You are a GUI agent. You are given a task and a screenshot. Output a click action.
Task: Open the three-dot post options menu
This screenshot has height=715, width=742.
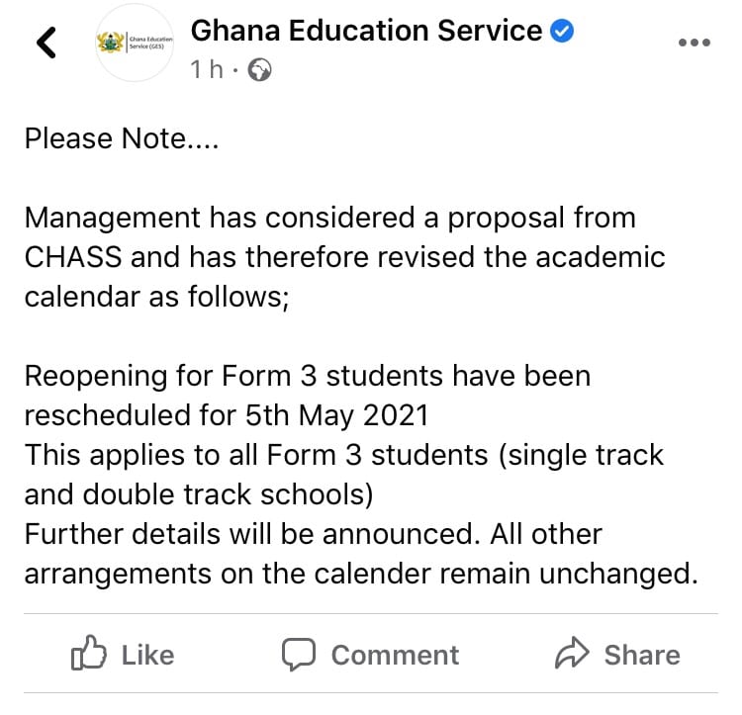pos(695,43)
